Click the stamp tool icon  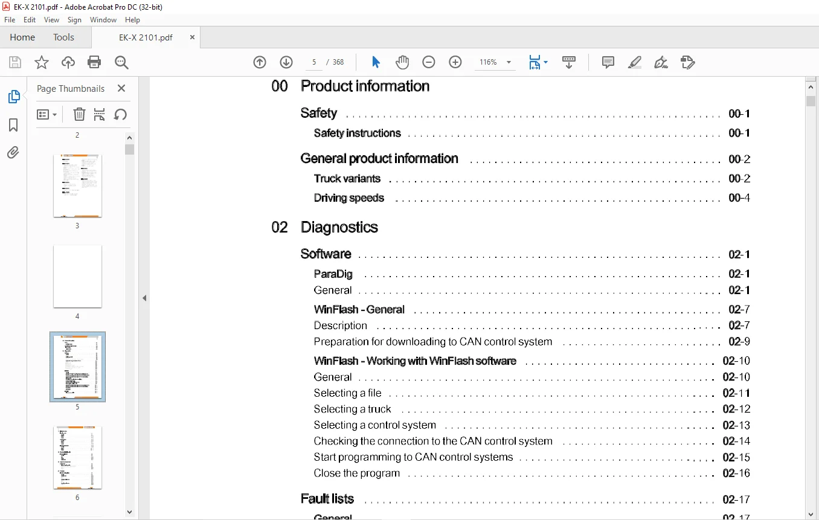687,62
